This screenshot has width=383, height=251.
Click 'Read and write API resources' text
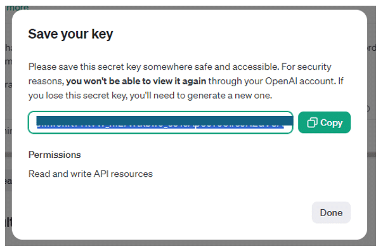(91, 174)
